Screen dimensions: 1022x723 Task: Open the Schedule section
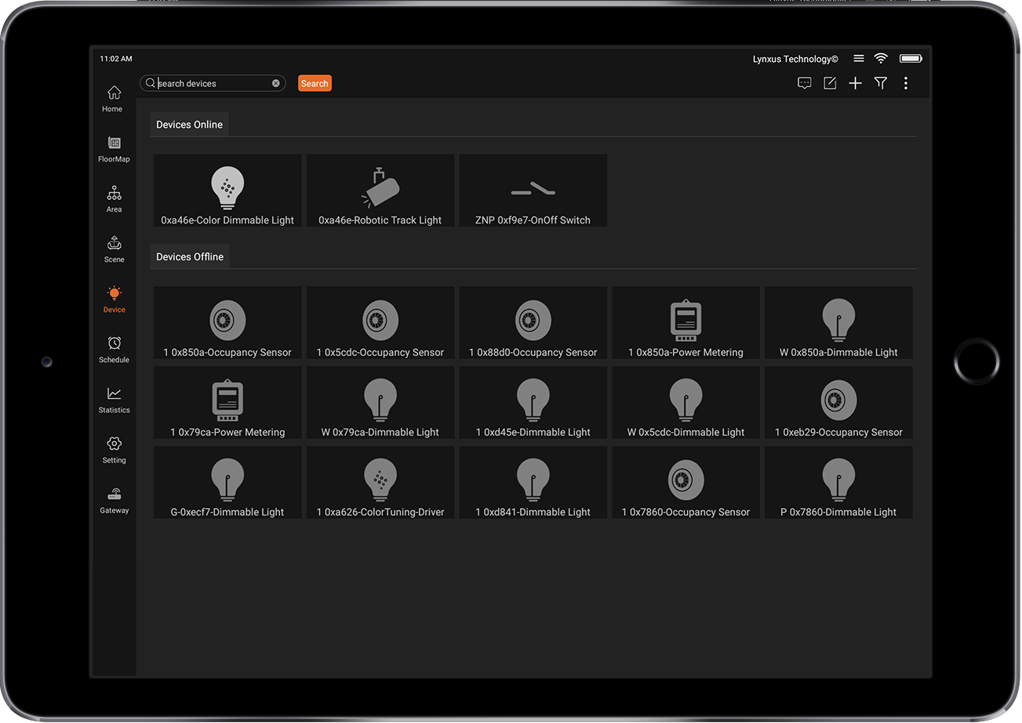coord(114,349)
